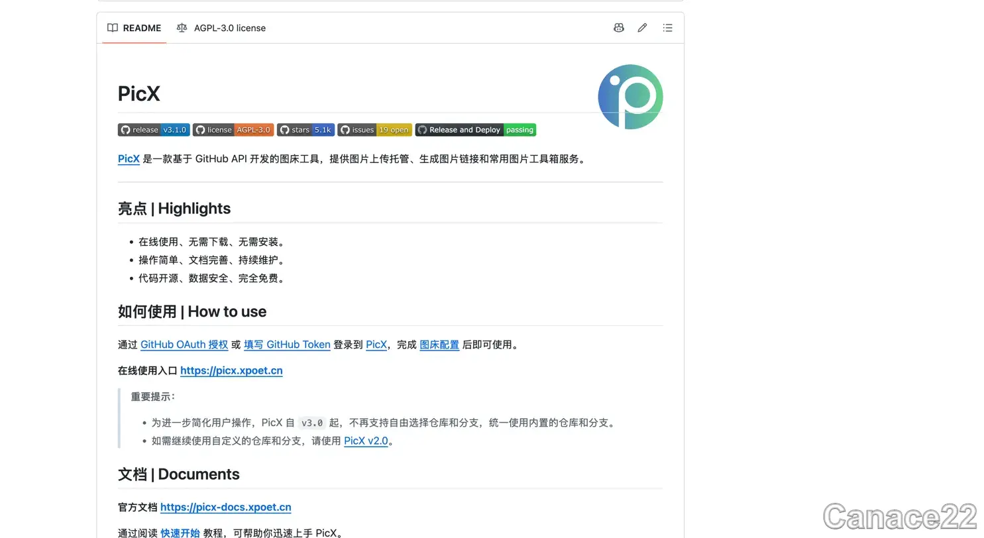Follow the bold PicX link in the description
The image size is (984, 538).
pos(129,159)
